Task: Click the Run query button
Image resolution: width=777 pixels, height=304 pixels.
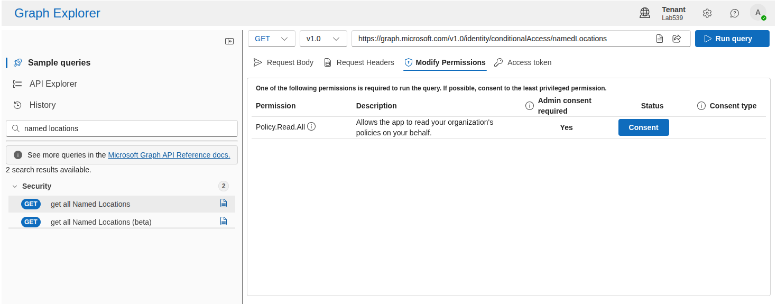Action: (x=732, y=39)
